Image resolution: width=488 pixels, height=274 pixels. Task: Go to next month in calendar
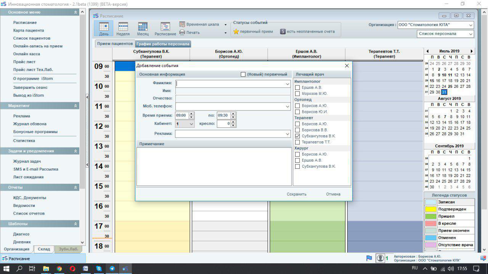[472, 51]
